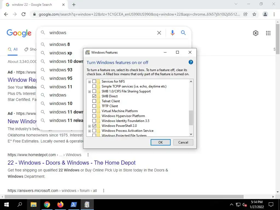Viewport: 280px width, 210px height.
Task: Click network icon in system tray
Action: tap(238, 205)
